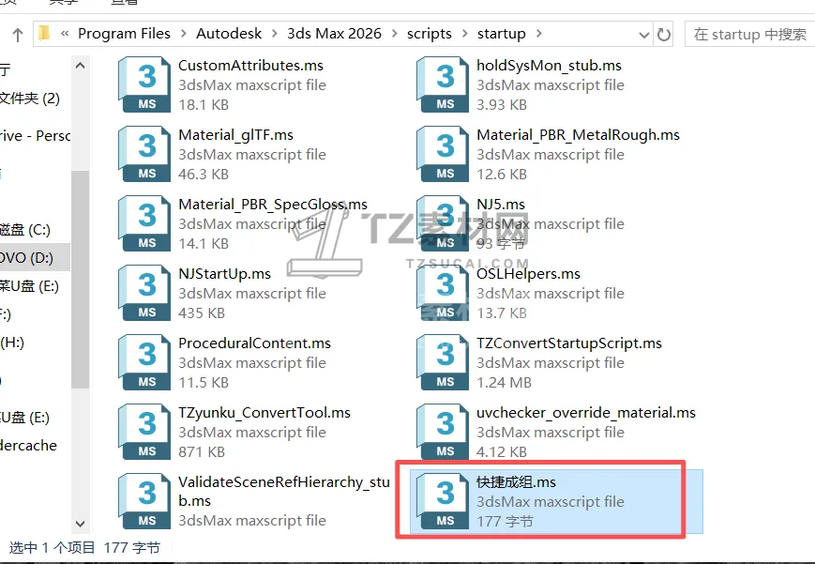Select OSLHelpers.ms file icon
The width and height of the screenshot is (815, 564).
coord(444,293)
